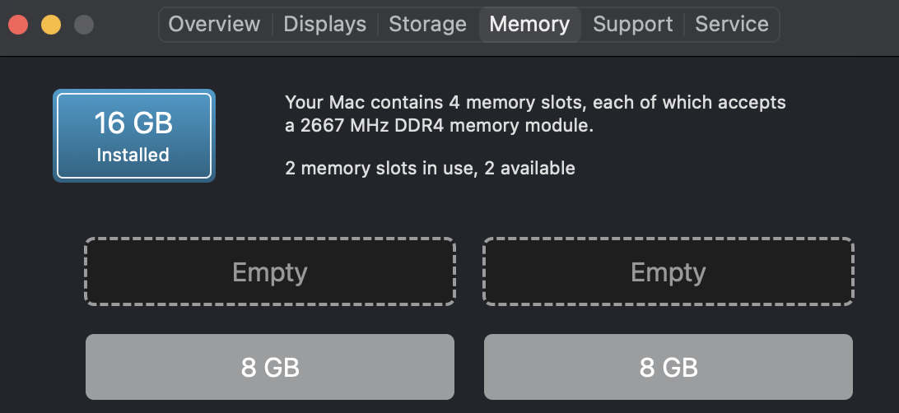
Task: Click the "Your Mac contains 4 memory slots" line
Action: tap(535, 103)
